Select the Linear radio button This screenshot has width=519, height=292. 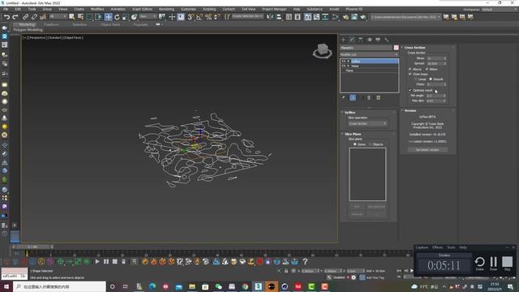(415, 79)
